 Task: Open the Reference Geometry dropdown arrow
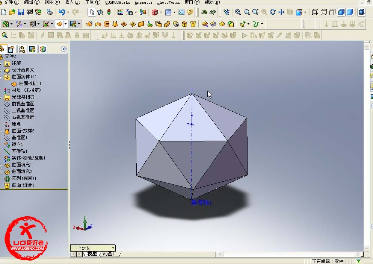coord(249,24)
